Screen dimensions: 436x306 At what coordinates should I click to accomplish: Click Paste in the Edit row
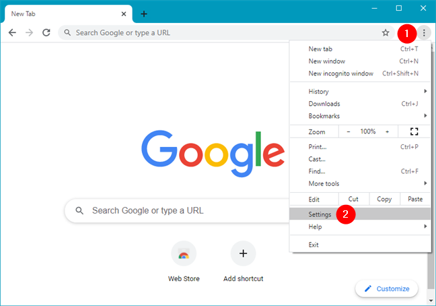[x=415, y=199]
